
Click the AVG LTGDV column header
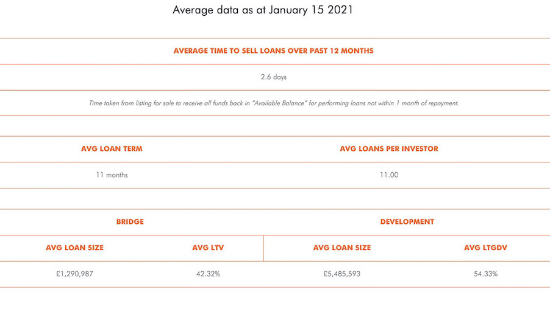[485, 248]
